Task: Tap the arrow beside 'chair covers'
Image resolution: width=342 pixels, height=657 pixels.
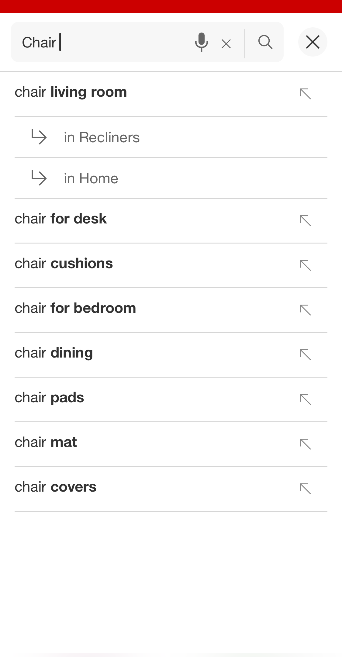Action: click(305, 489)
